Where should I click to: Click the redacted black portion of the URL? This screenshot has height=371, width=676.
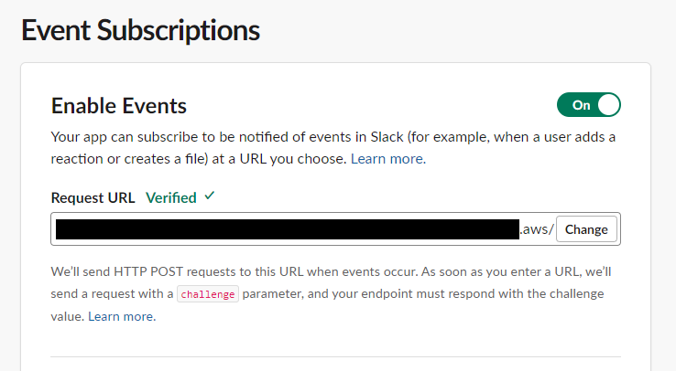point(288,229)
